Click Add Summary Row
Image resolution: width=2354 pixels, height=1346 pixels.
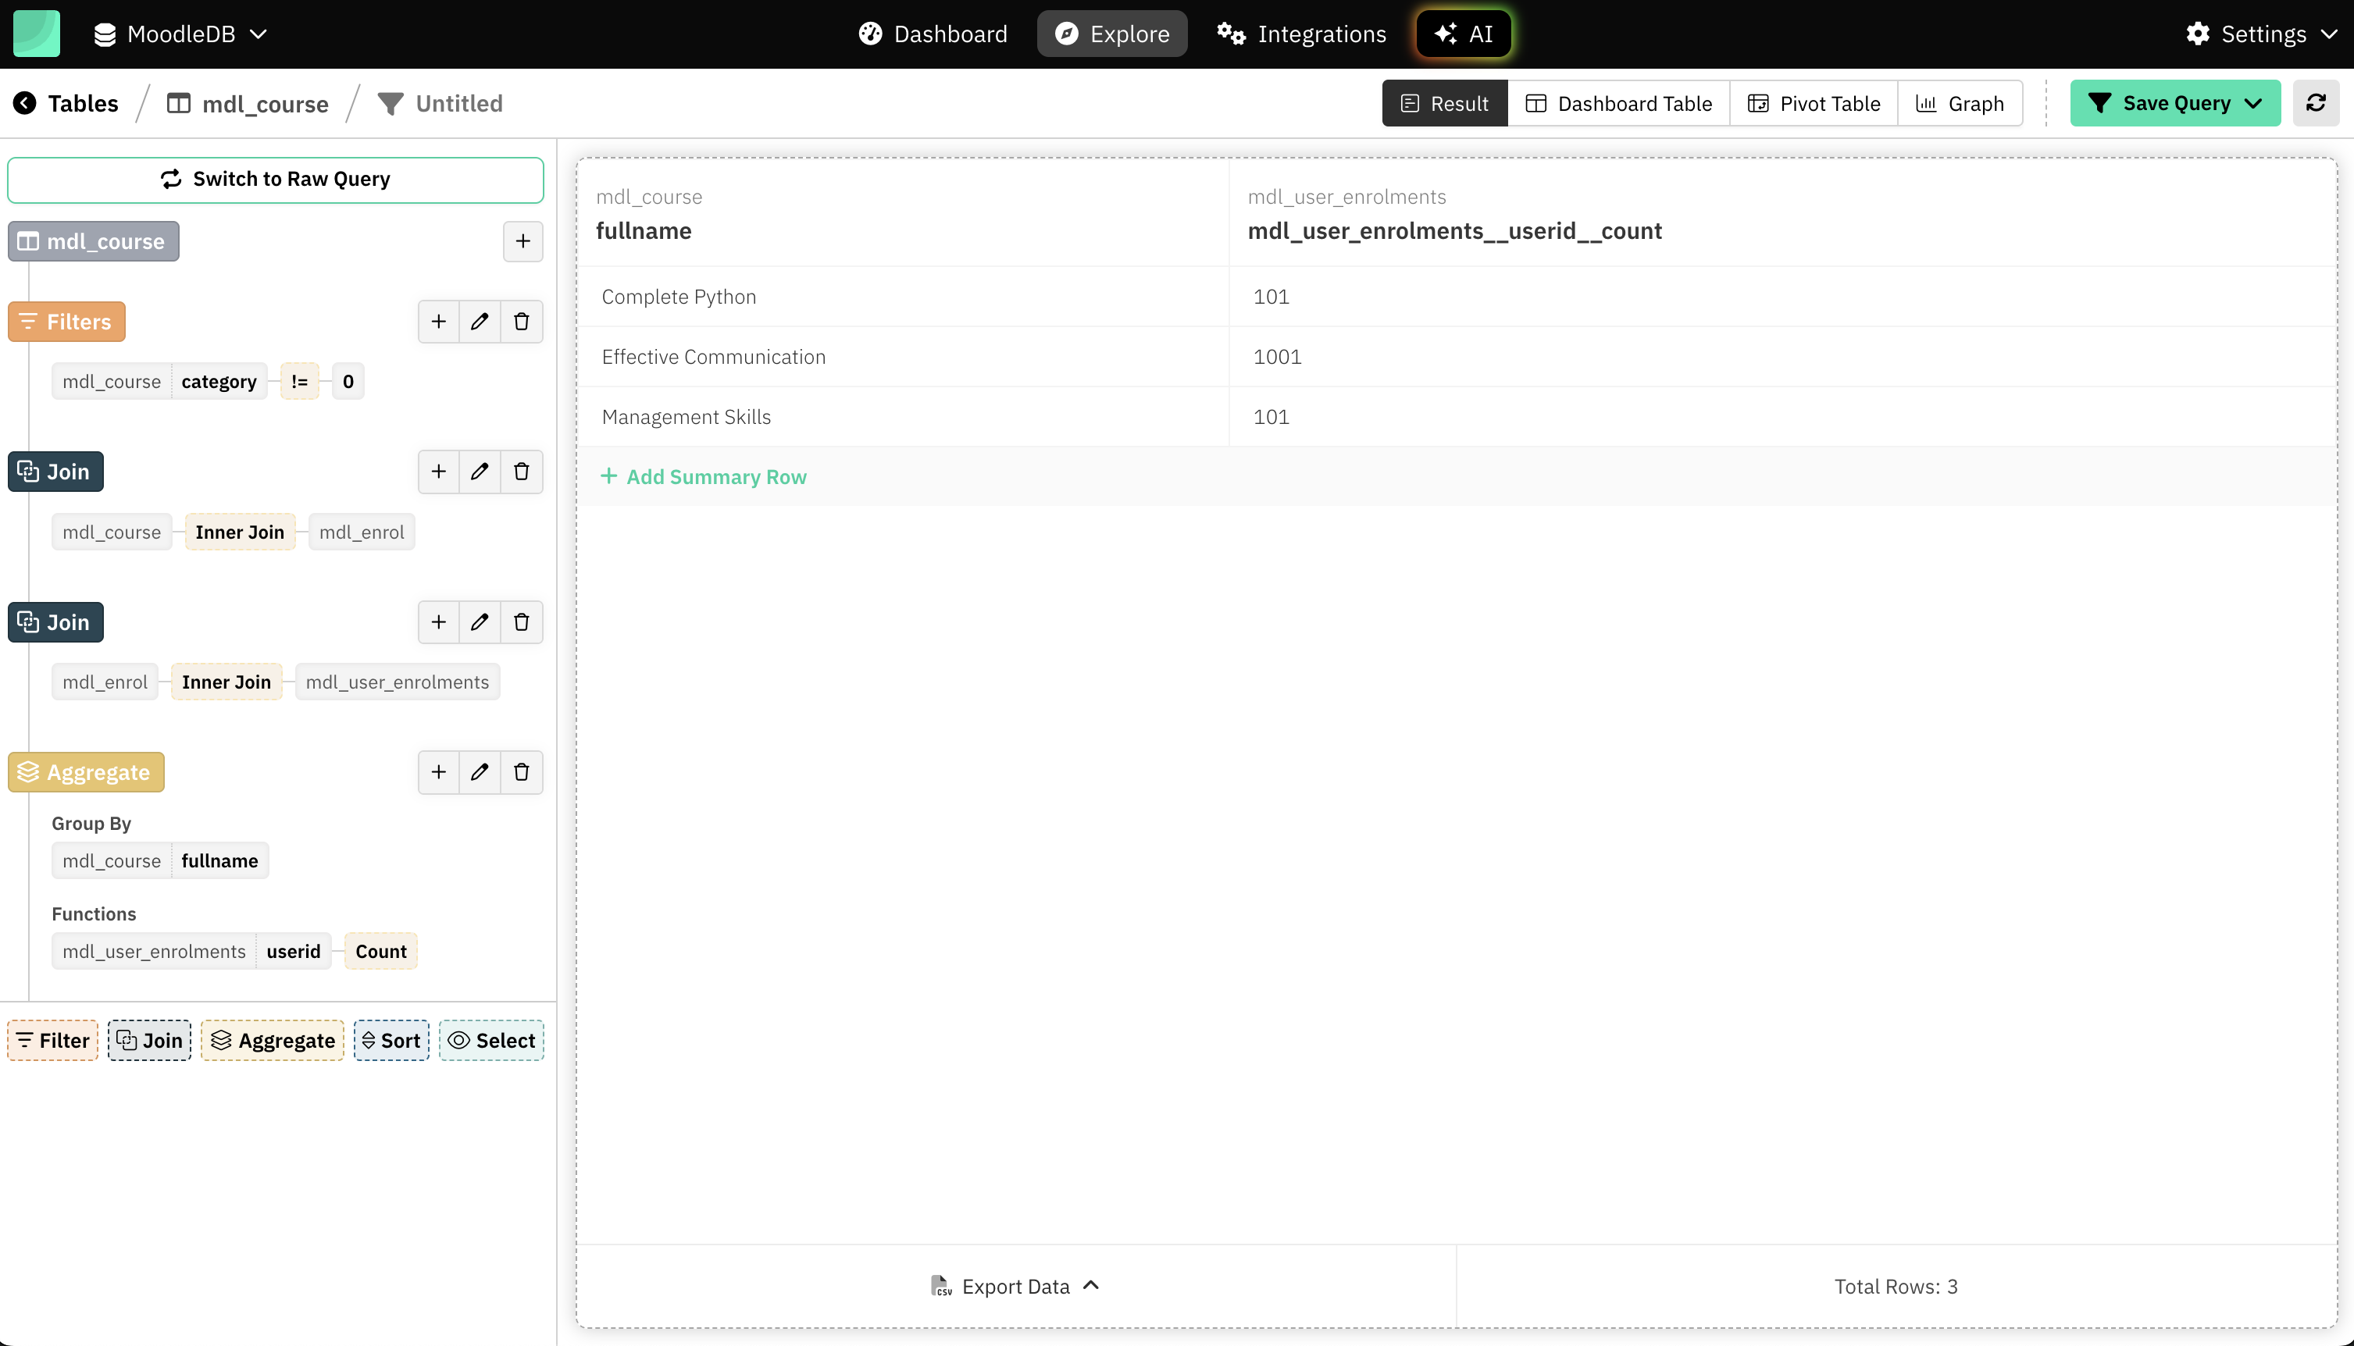704,477
